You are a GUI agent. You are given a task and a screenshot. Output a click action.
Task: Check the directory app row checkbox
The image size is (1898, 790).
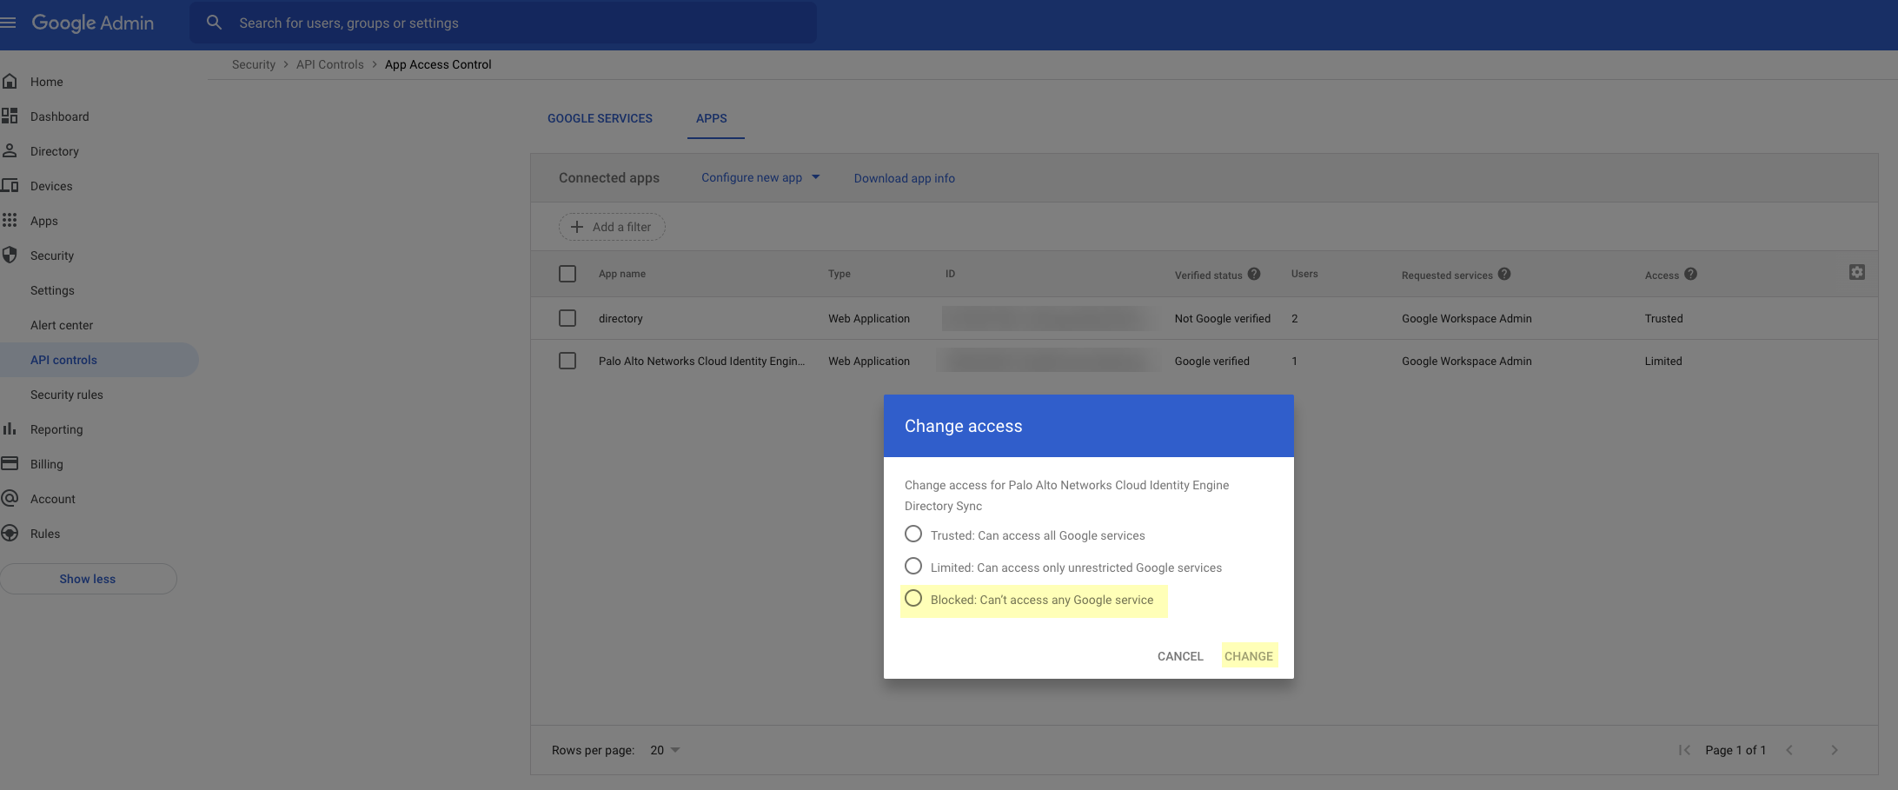[567, 318]
